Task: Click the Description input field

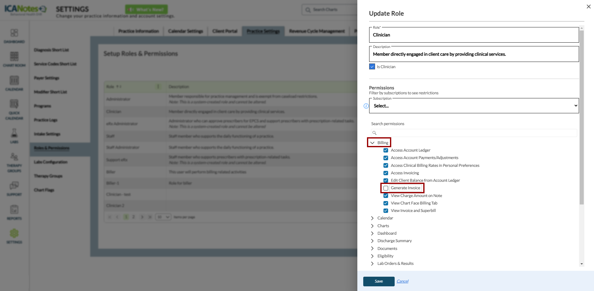Action: (x=474, y=54)
